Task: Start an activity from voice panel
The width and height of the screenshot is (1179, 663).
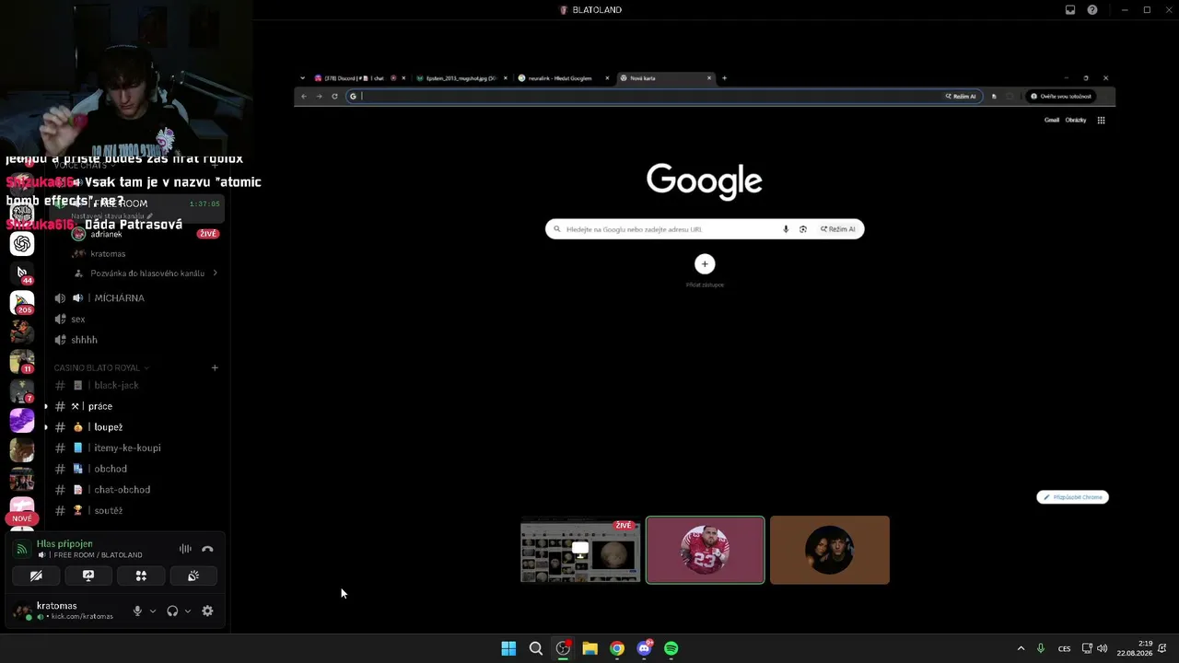Action: [x=141, y=576]
